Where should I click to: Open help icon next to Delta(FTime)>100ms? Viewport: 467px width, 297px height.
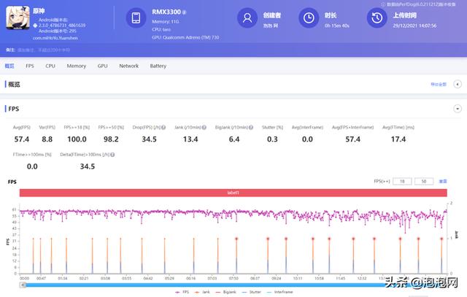(112, 155)
